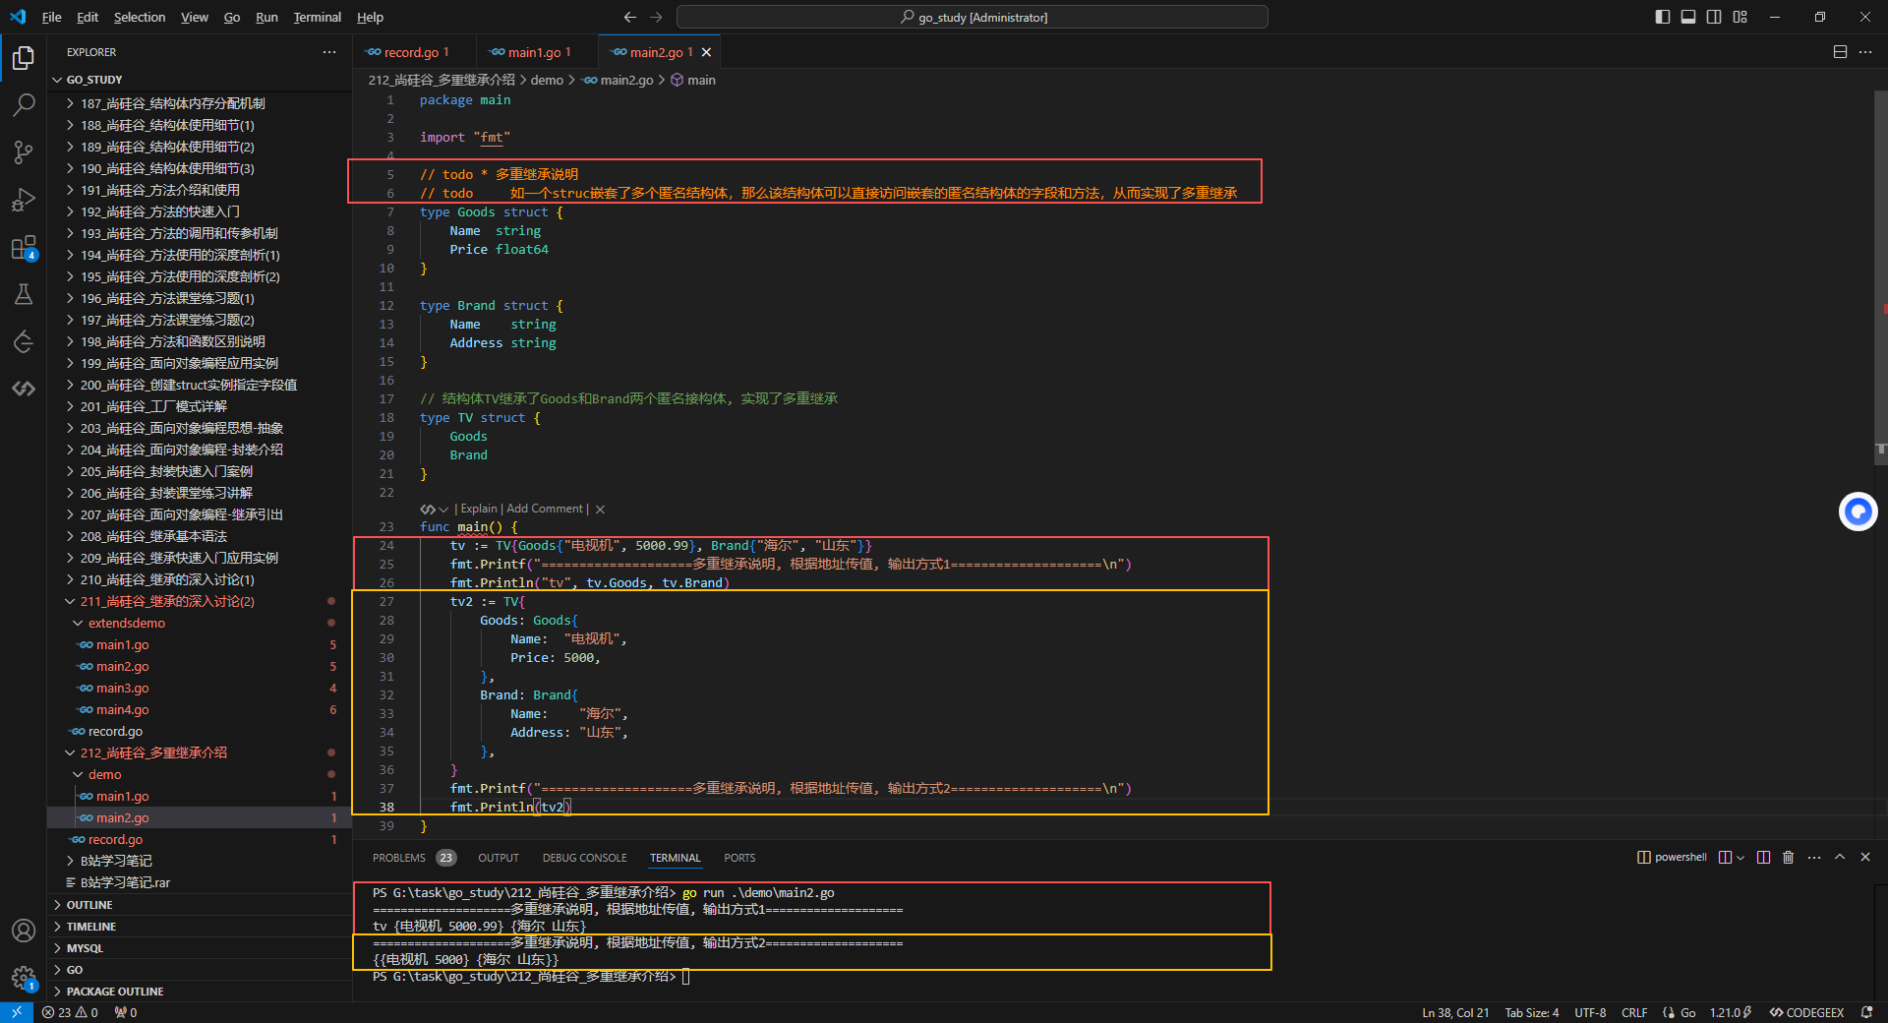Screen dimensions: 1888x1023
Task: Select Tab Size: 4 indentation setting
Action: coord(1532,1012)
